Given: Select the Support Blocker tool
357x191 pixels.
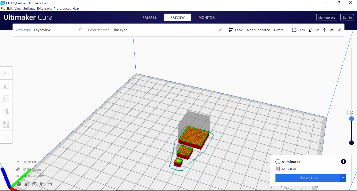Looking at the screenshot, I should (x=6, y=137).
